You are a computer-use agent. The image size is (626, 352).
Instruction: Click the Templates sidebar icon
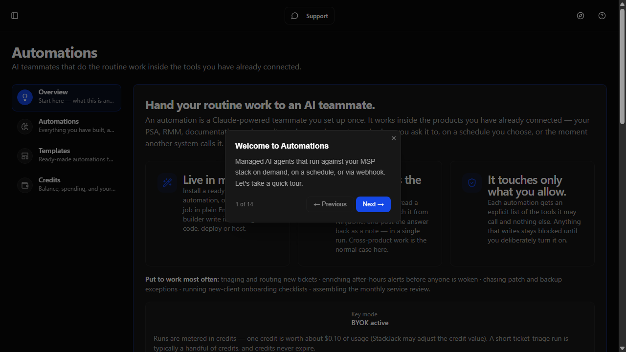(25, 156)
